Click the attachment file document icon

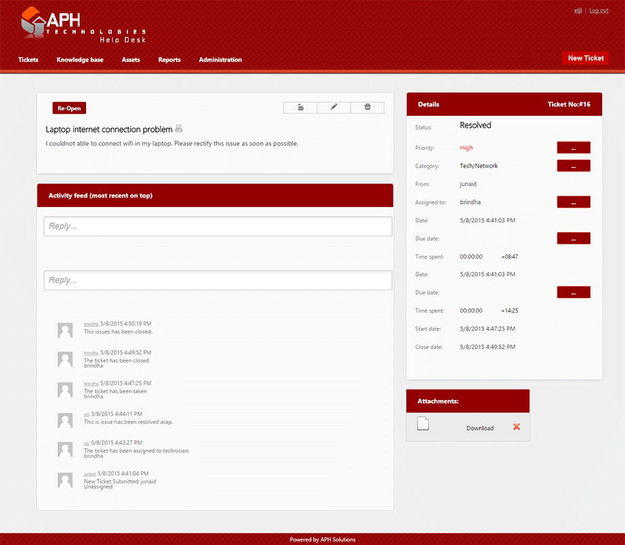pyautogui.click(x=423, y=424)
